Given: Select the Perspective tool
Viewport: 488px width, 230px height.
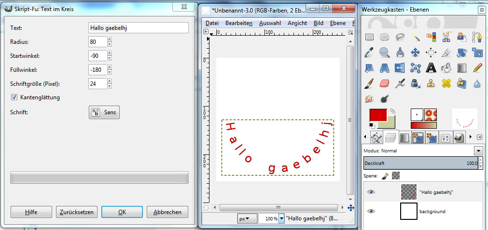Looking at the screenshot, I should pos(385,68).
